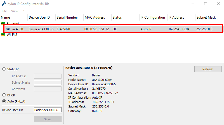Click the Gateway input field
Image resolution: width=224 pixels, height=125 pixels.
(x=48, y=89)
